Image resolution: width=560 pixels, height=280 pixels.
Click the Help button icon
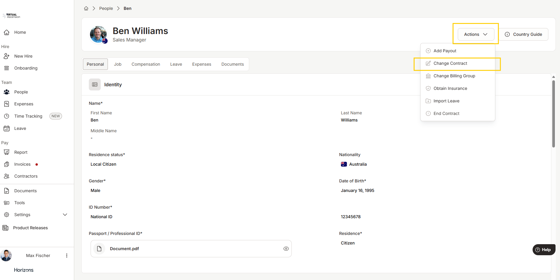pyautogui.click(x=538, y=250)
